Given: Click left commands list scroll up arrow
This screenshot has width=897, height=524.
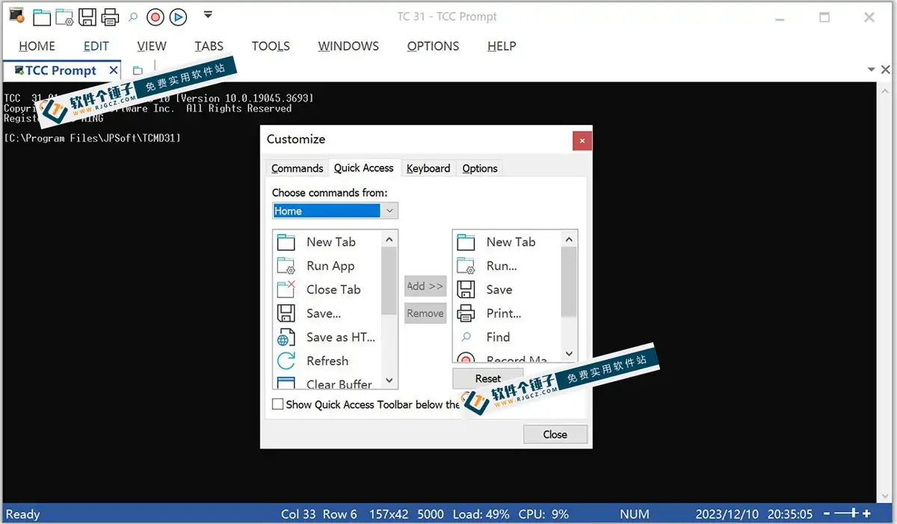Looking at the screenshot, I should (389, 239).
